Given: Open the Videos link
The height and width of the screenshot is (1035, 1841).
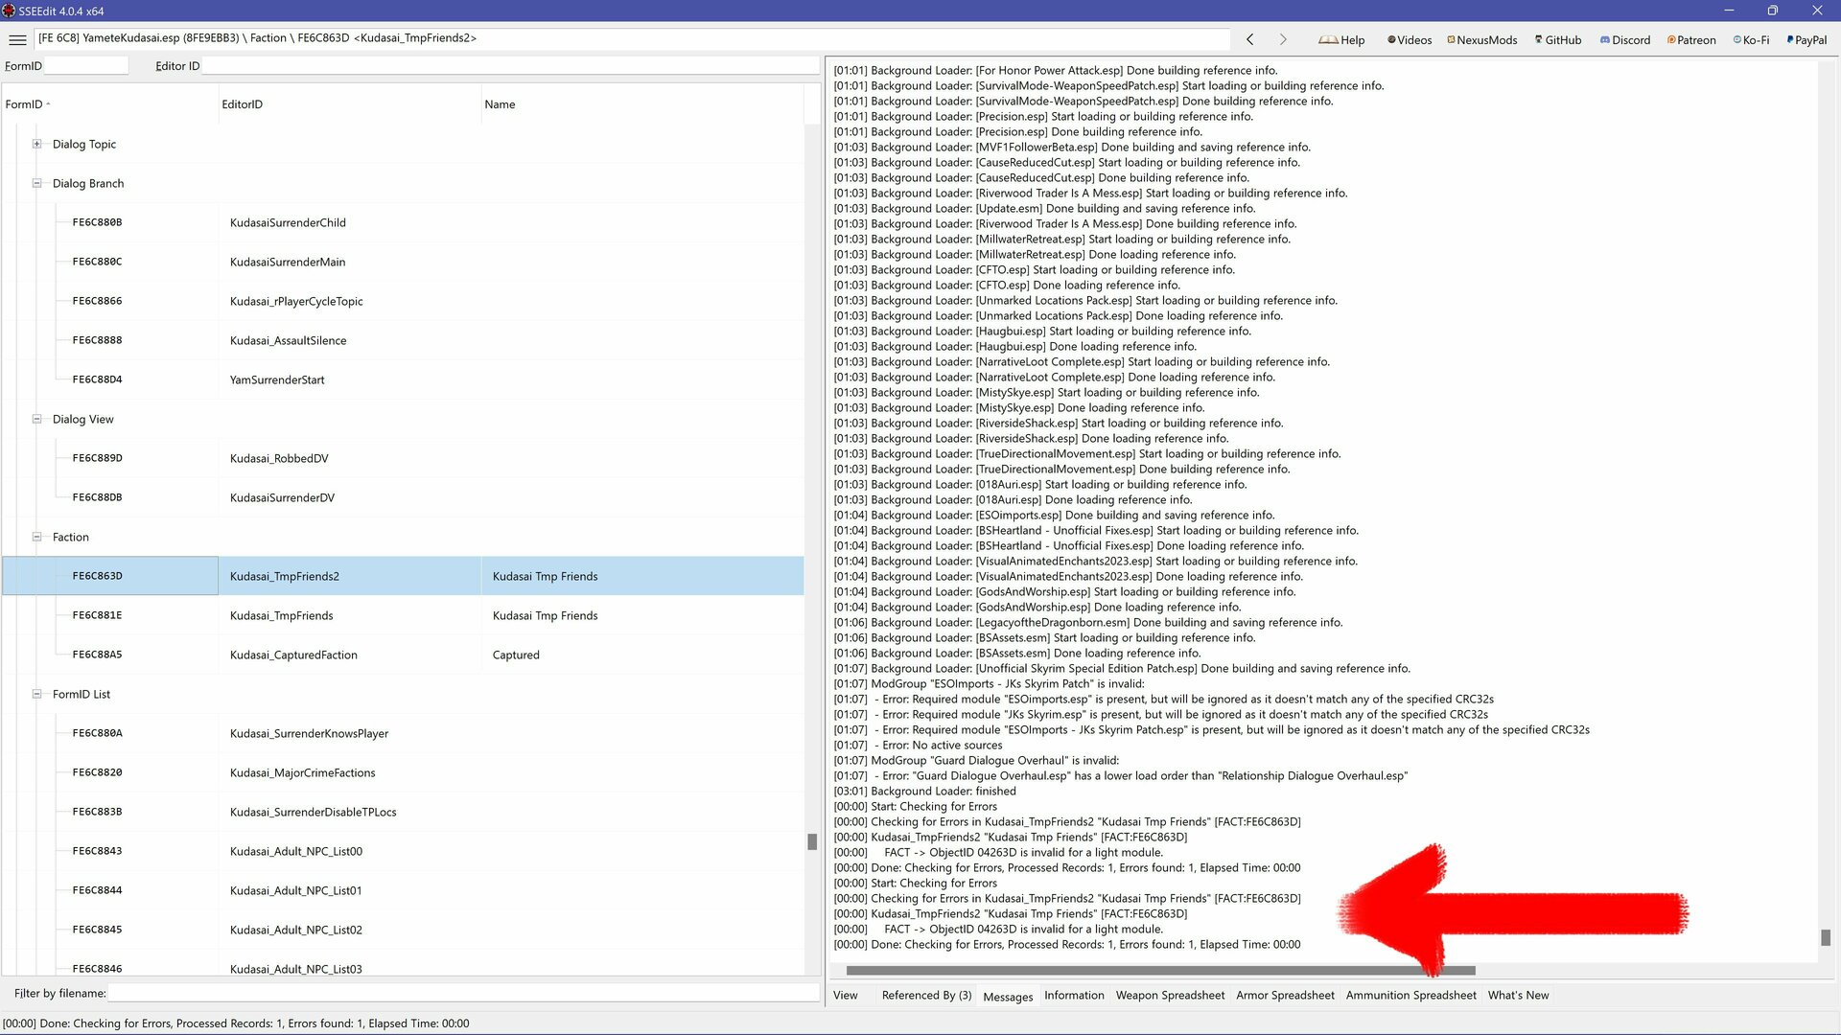Looking at the screenshot, I should [1410, 40].
